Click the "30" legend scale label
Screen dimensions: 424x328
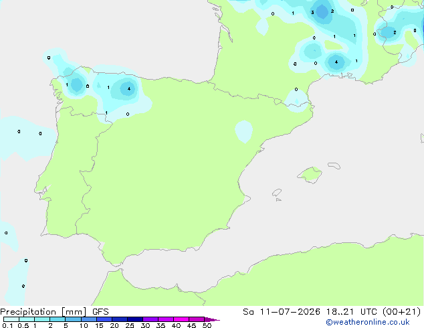(145, 325)
